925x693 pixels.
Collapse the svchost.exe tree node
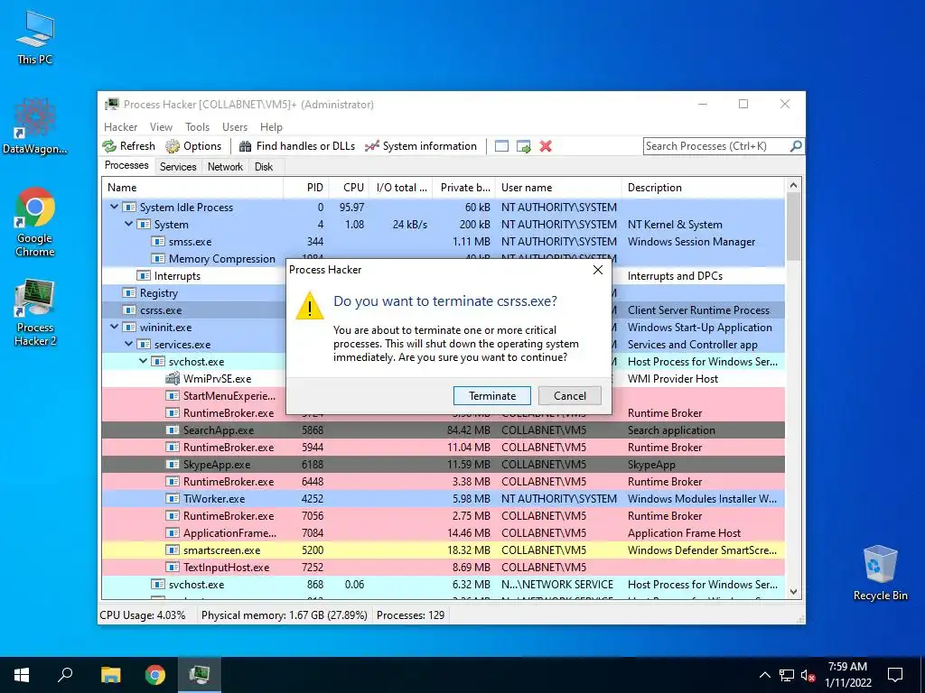(144, 361)
